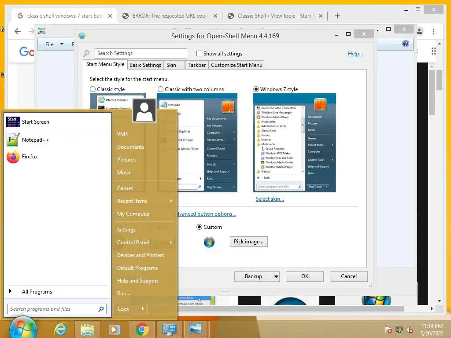Open the Backup dropdown arrow
The width and height of the screenshot is (451, 338).
coord(276,276)
